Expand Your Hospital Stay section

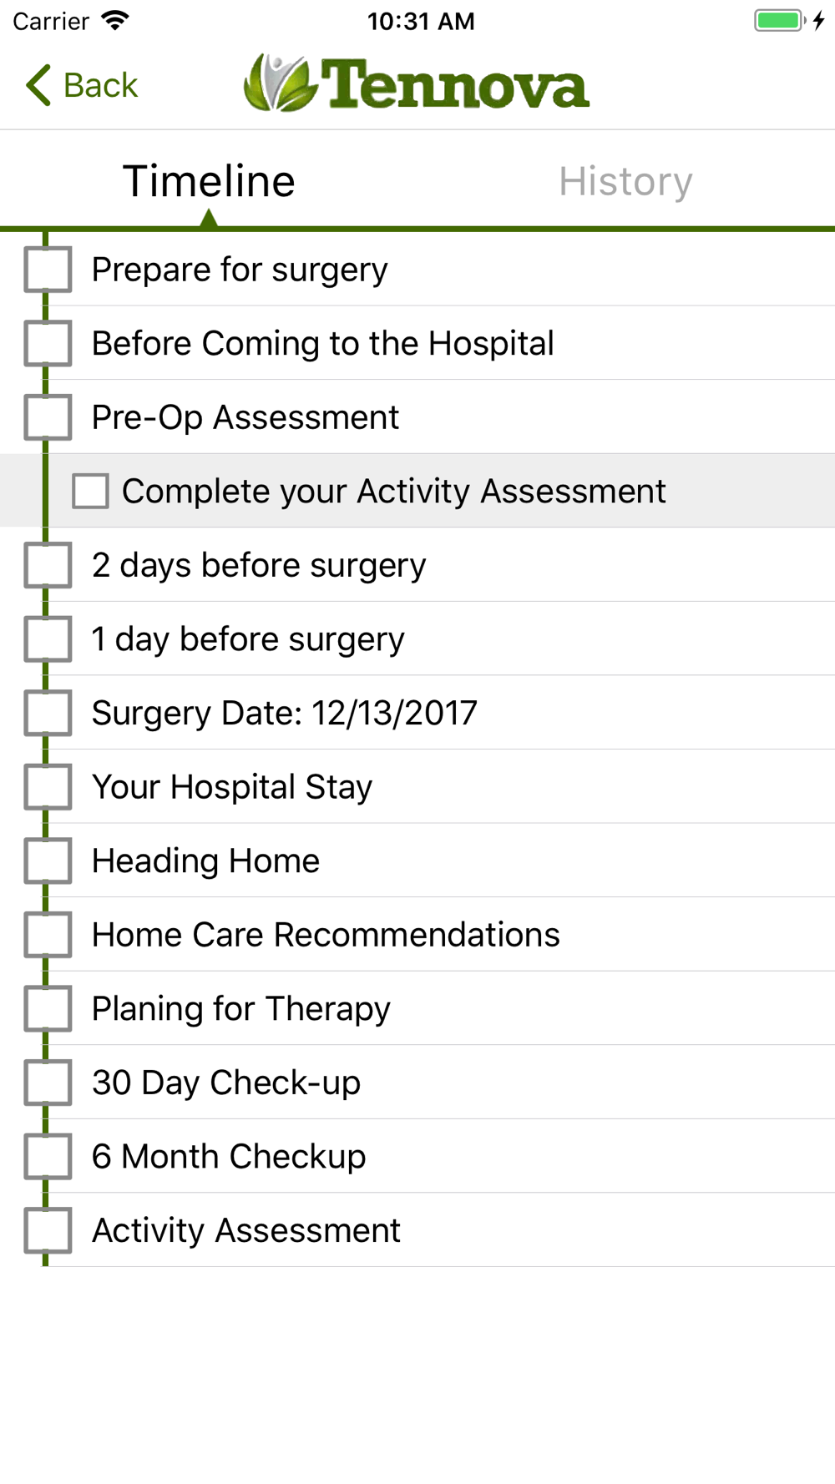(x=232, y=787)
